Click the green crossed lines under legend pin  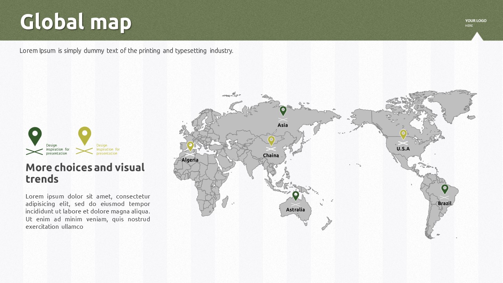(x=34, y=151)
